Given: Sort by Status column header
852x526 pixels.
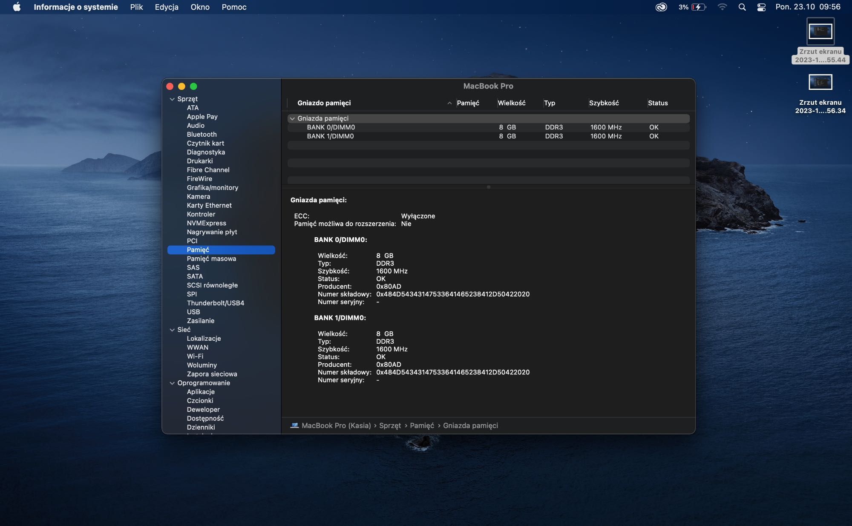Looking at the screenshot, I should pyautogui.click(x=658, y=103).
